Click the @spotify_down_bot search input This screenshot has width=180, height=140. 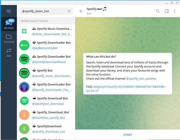pos(46,11)
